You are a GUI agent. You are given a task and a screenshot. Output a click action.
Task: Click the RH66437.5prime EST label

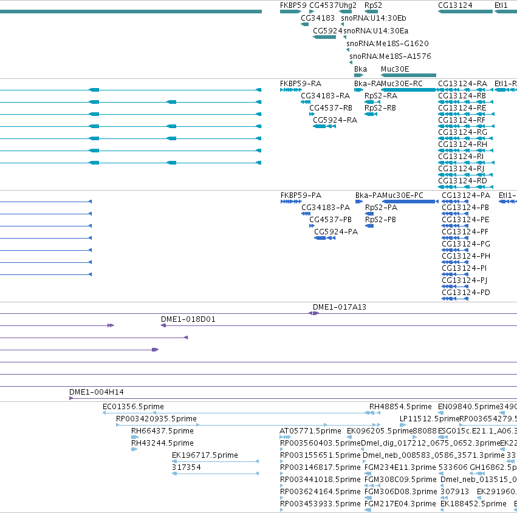pos(162,431)
